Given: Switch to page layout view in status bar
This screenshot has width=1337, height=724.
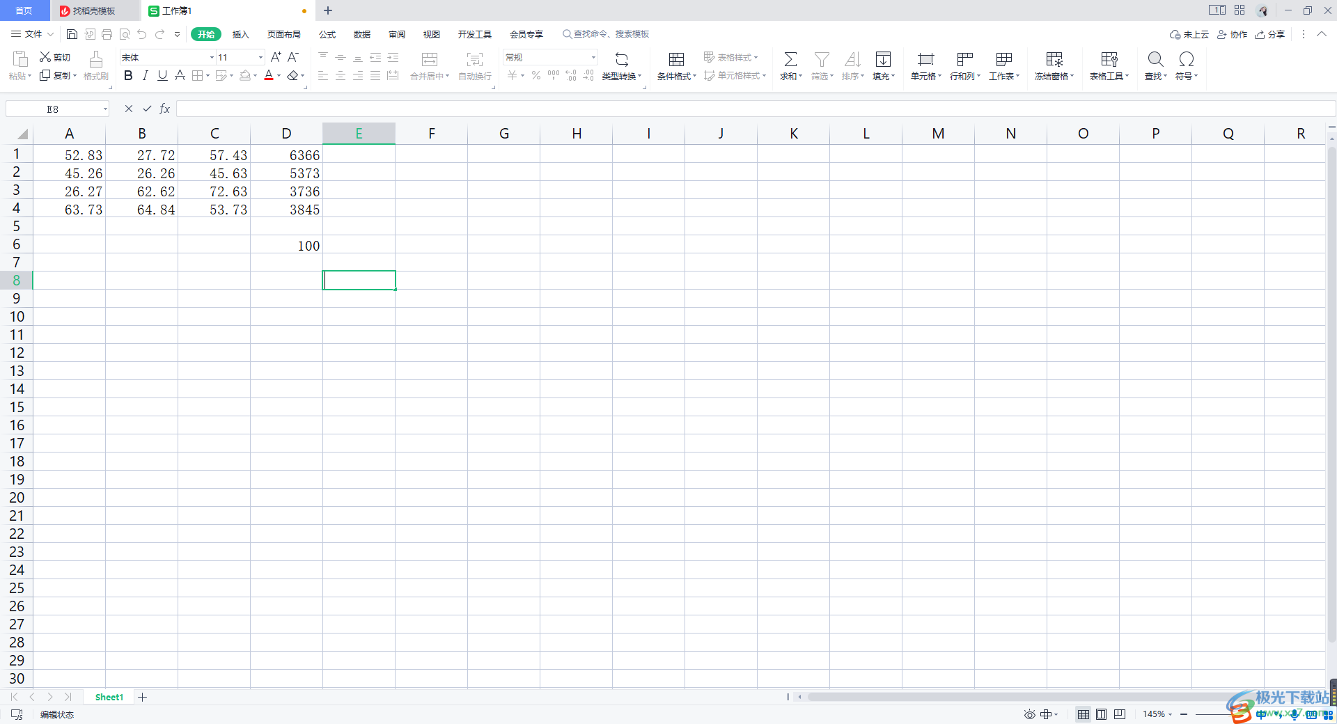Looking at the screenshot, I should (x=1102, y=714).
